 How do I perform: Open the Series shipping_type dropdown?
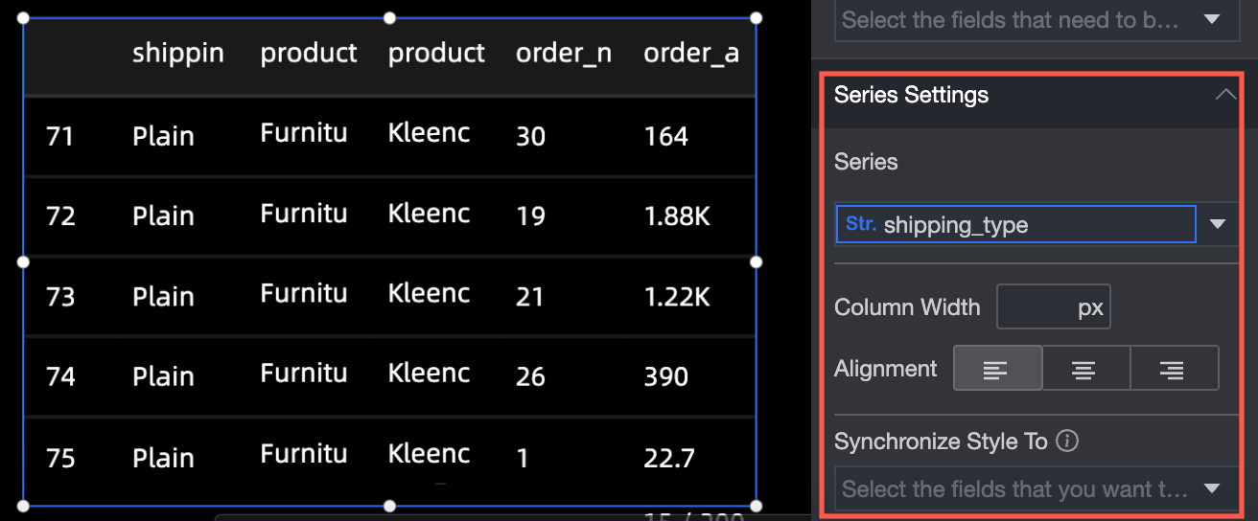tap(1217, 225)
